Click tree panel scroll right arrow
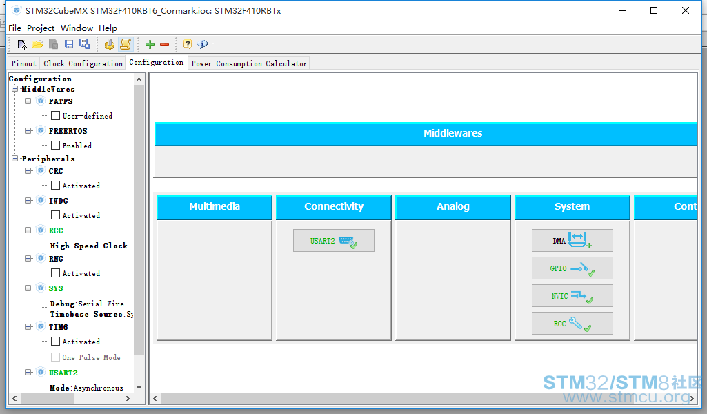The height and width of the screenshot is (414, 707). coord(128,398)
